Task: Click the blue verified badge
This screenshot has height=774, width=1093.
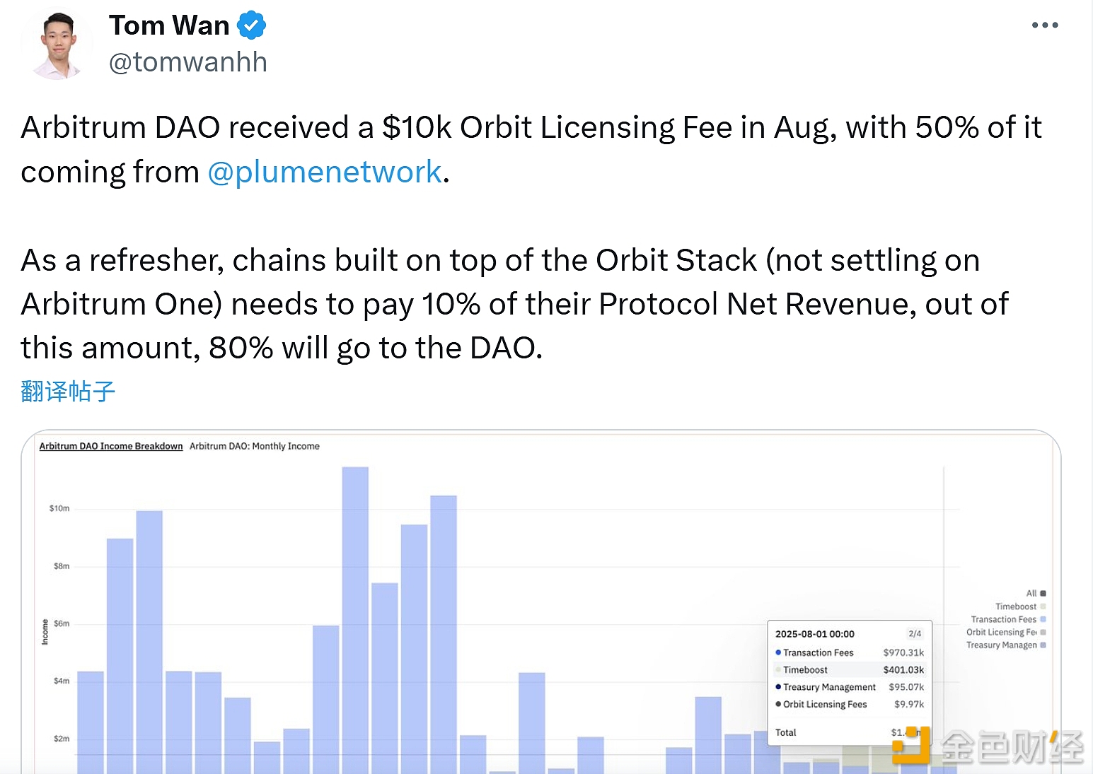Action: (251, 25)
